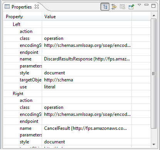The width and height of the screenshot is (160, 150).
Task: Open the Properties view menu triangle
Action: point(139,5)
